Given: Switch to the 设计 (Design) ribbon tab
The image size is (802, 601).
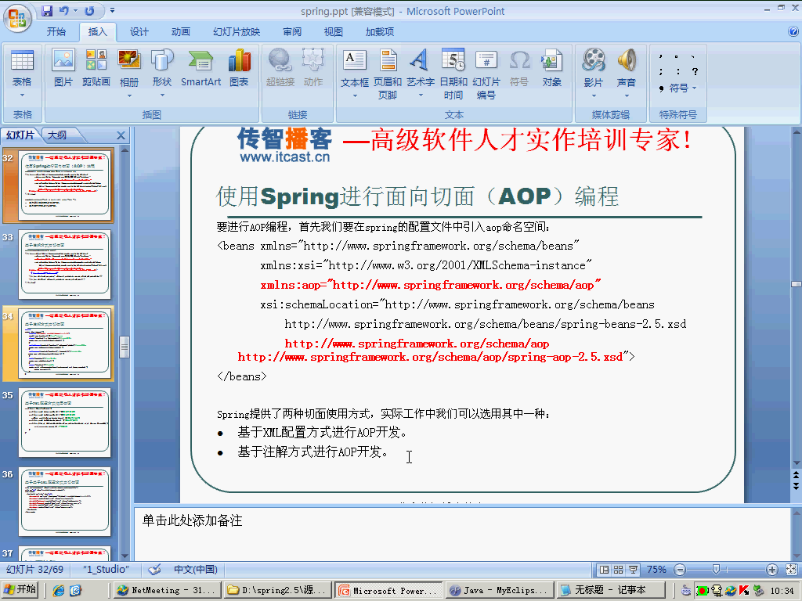Looking at the screenshot, I should point(139,31).
